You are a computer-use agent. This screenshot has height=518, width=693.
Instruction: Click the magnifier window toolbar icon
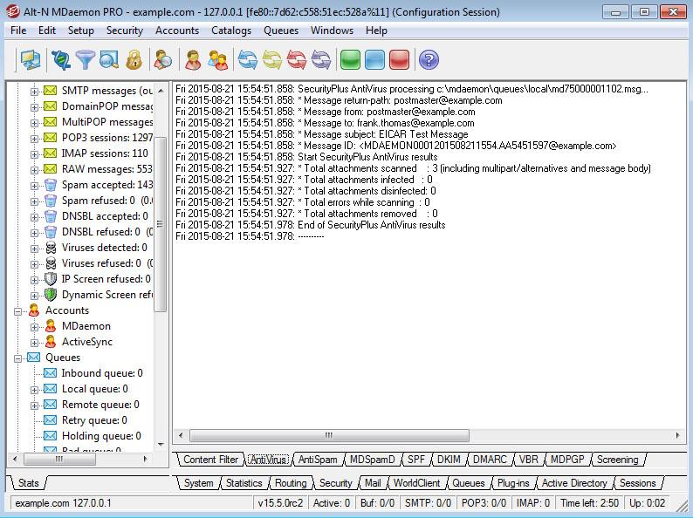[109, 60]
